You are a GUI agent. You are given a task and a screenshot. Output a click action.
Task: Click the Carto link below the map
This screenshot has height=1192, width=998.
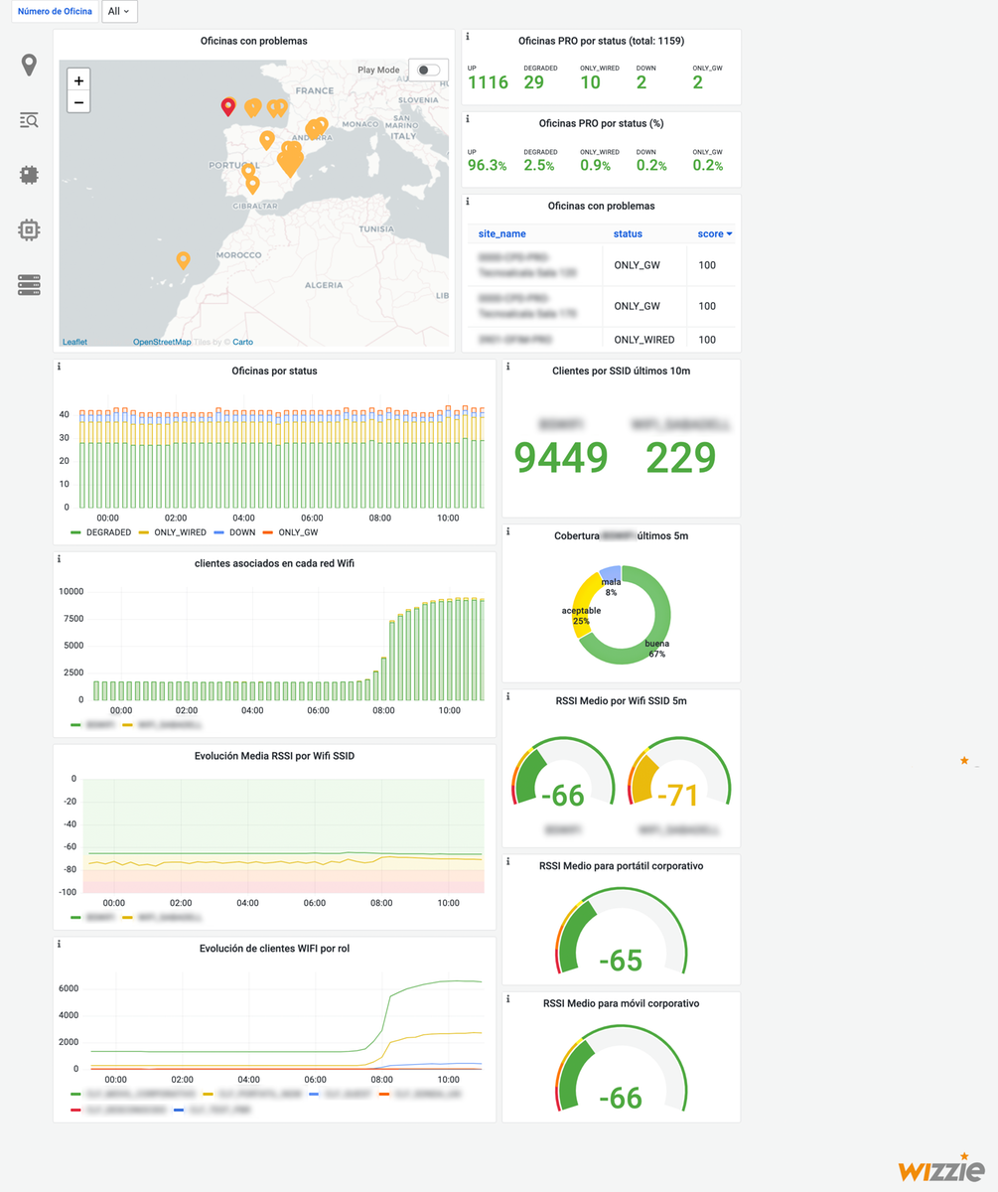(x=242, y=341)
